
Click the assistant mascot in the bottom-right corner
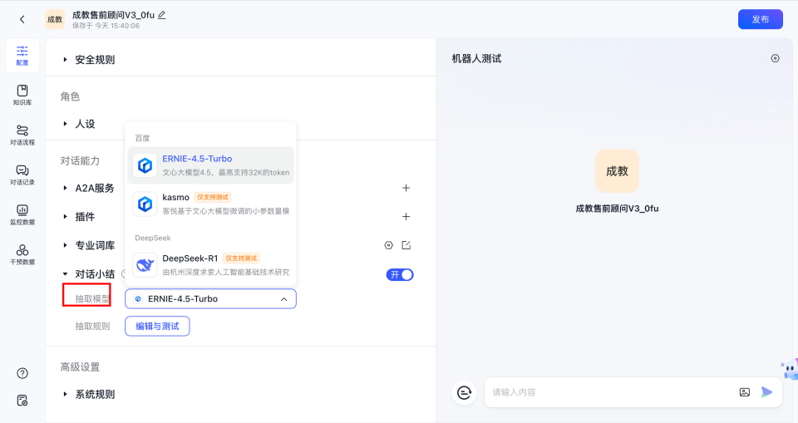pyautogui.click(x=790, y=368)
